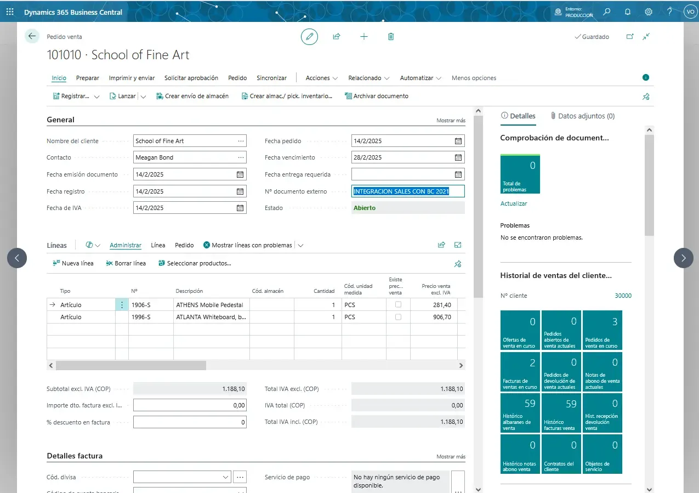Check price exists box for 1906-S row
This screenshot has width=699, height=493.
(x=398, y=304)
